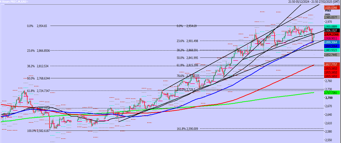Click the chart date range text at top right
The width and height of the screenshot is (341, 143).
(x=314, y=2)
